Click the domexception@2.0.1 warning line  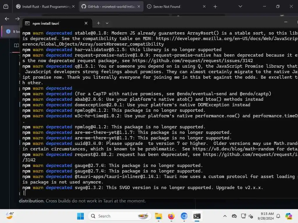136,105
